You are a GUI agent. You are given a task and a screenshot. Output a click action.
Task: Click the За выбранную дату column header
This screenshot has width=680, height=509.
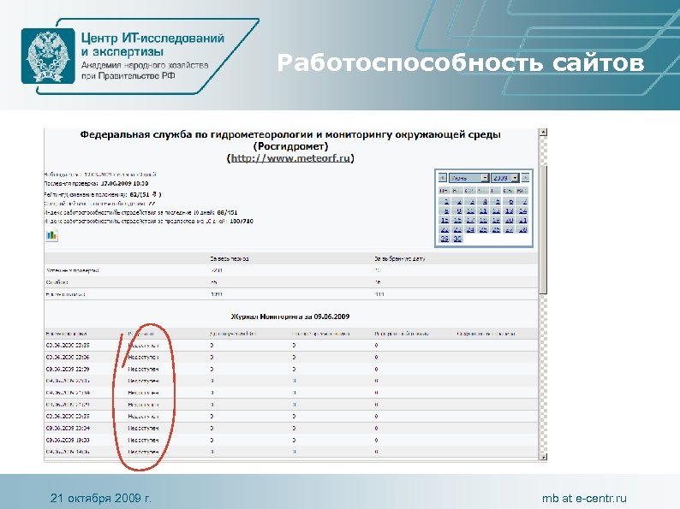coord(400,258)
